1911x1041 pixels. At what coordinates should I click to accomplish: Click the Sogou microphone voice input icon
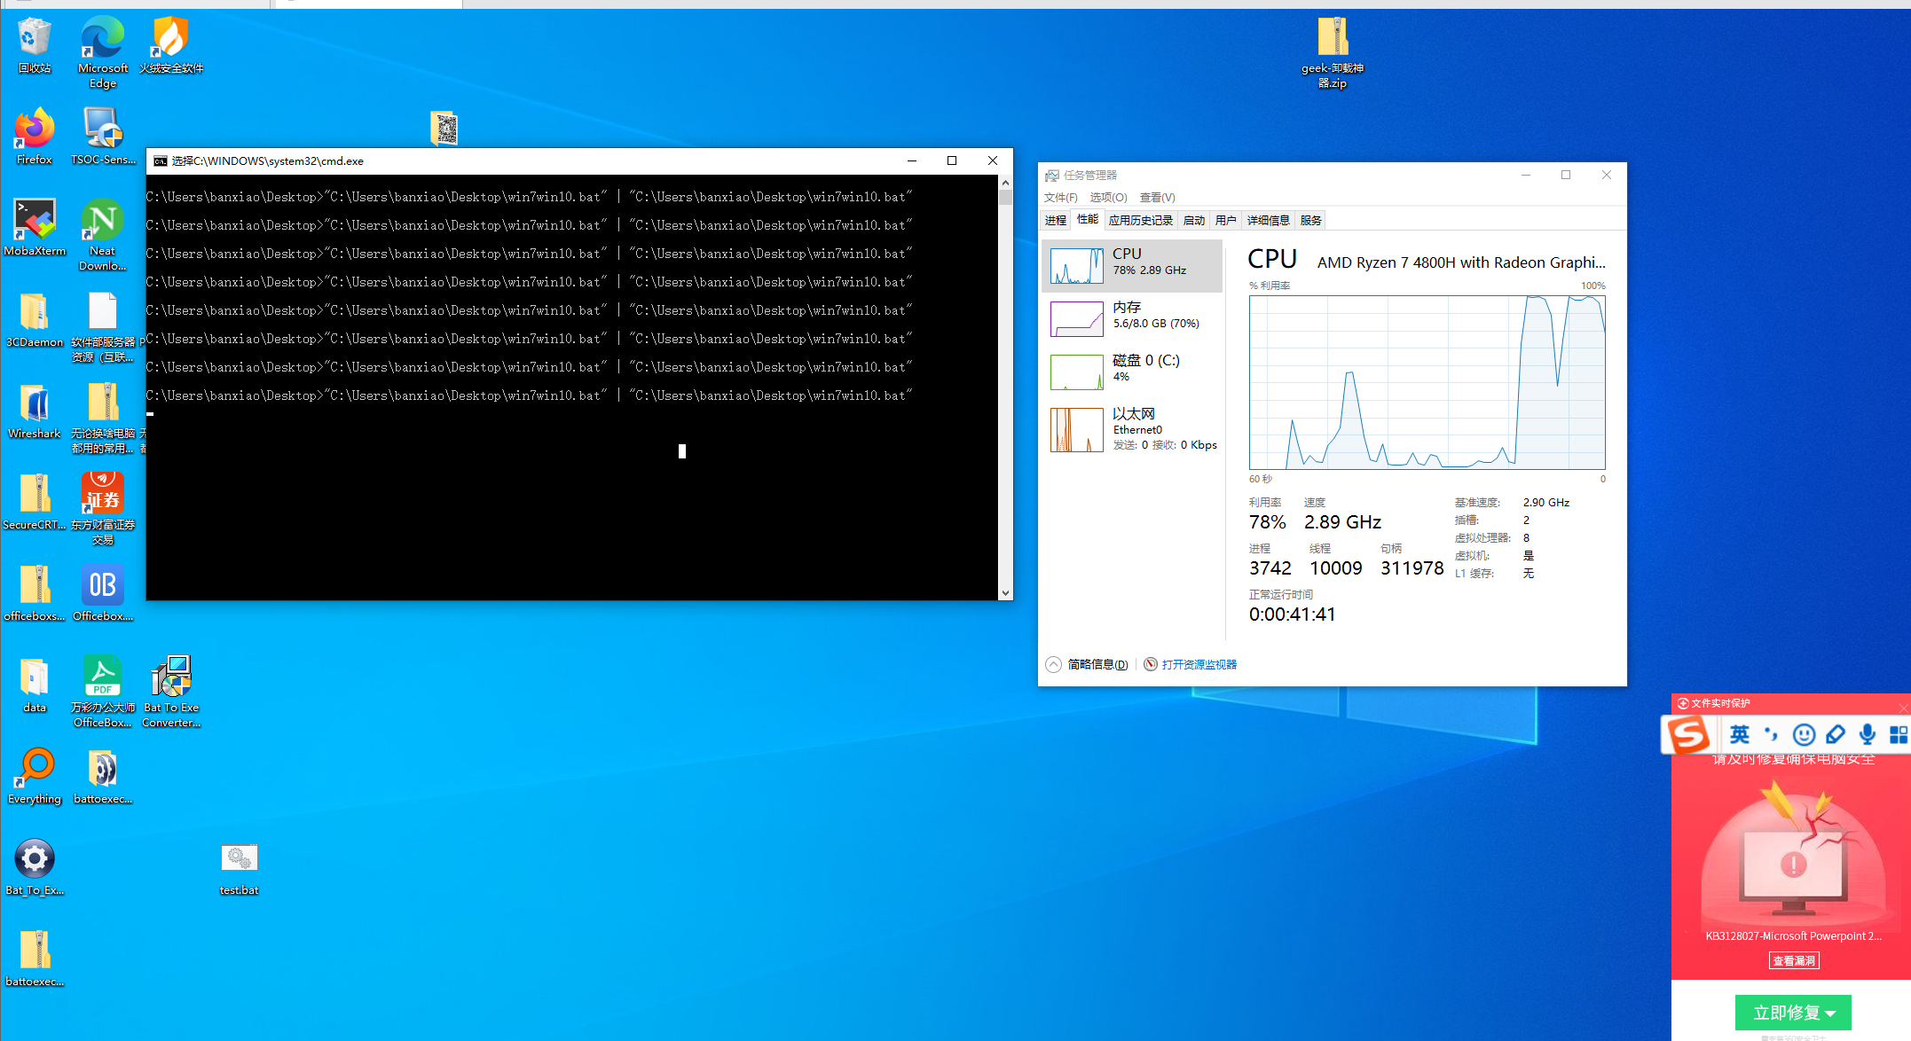coord(1868,734)
